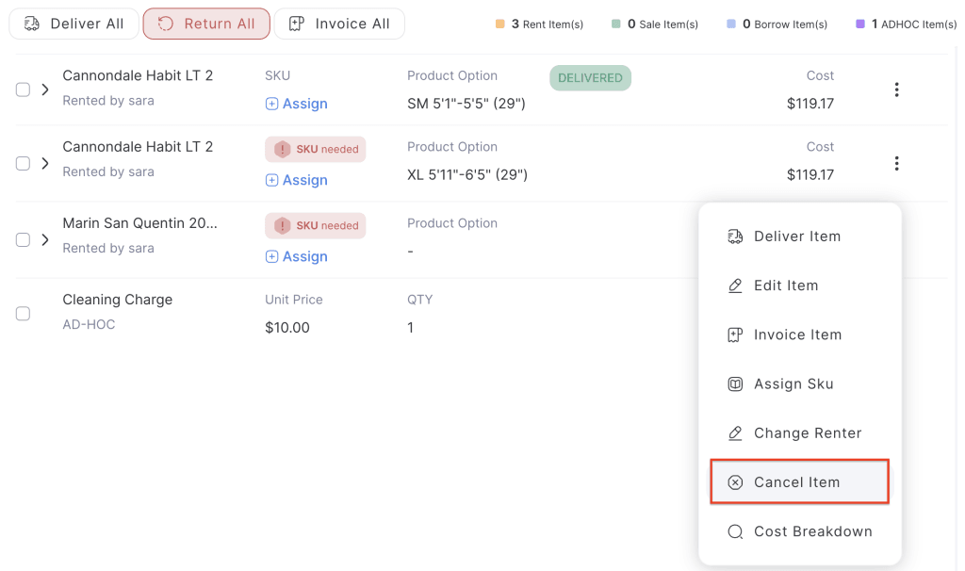
Task: Click pencil icon beside Edit Item
Action: tap(735, 285)
